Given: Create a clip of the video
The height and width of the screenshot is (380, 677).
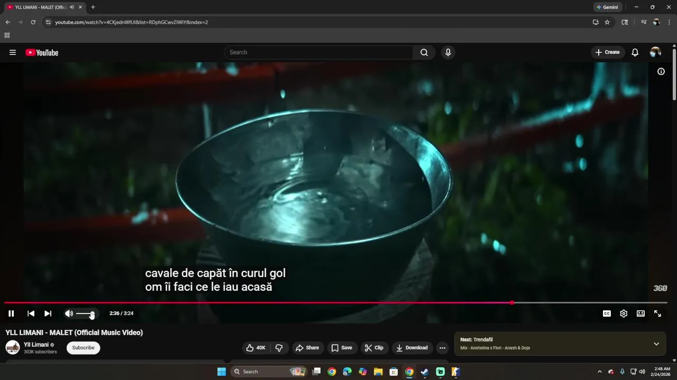Looking at the screenshot, I should (x=374, y=348).
